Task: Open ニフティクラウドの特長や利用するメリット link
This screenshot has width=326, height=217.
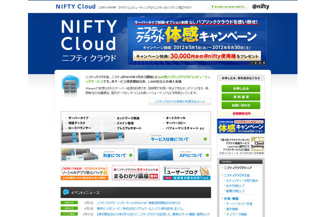Action: coord(180,102)
